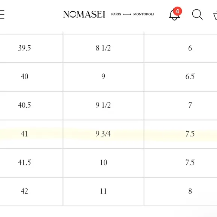Click the Paris Montopoli tagline

[x=132, y=14]
